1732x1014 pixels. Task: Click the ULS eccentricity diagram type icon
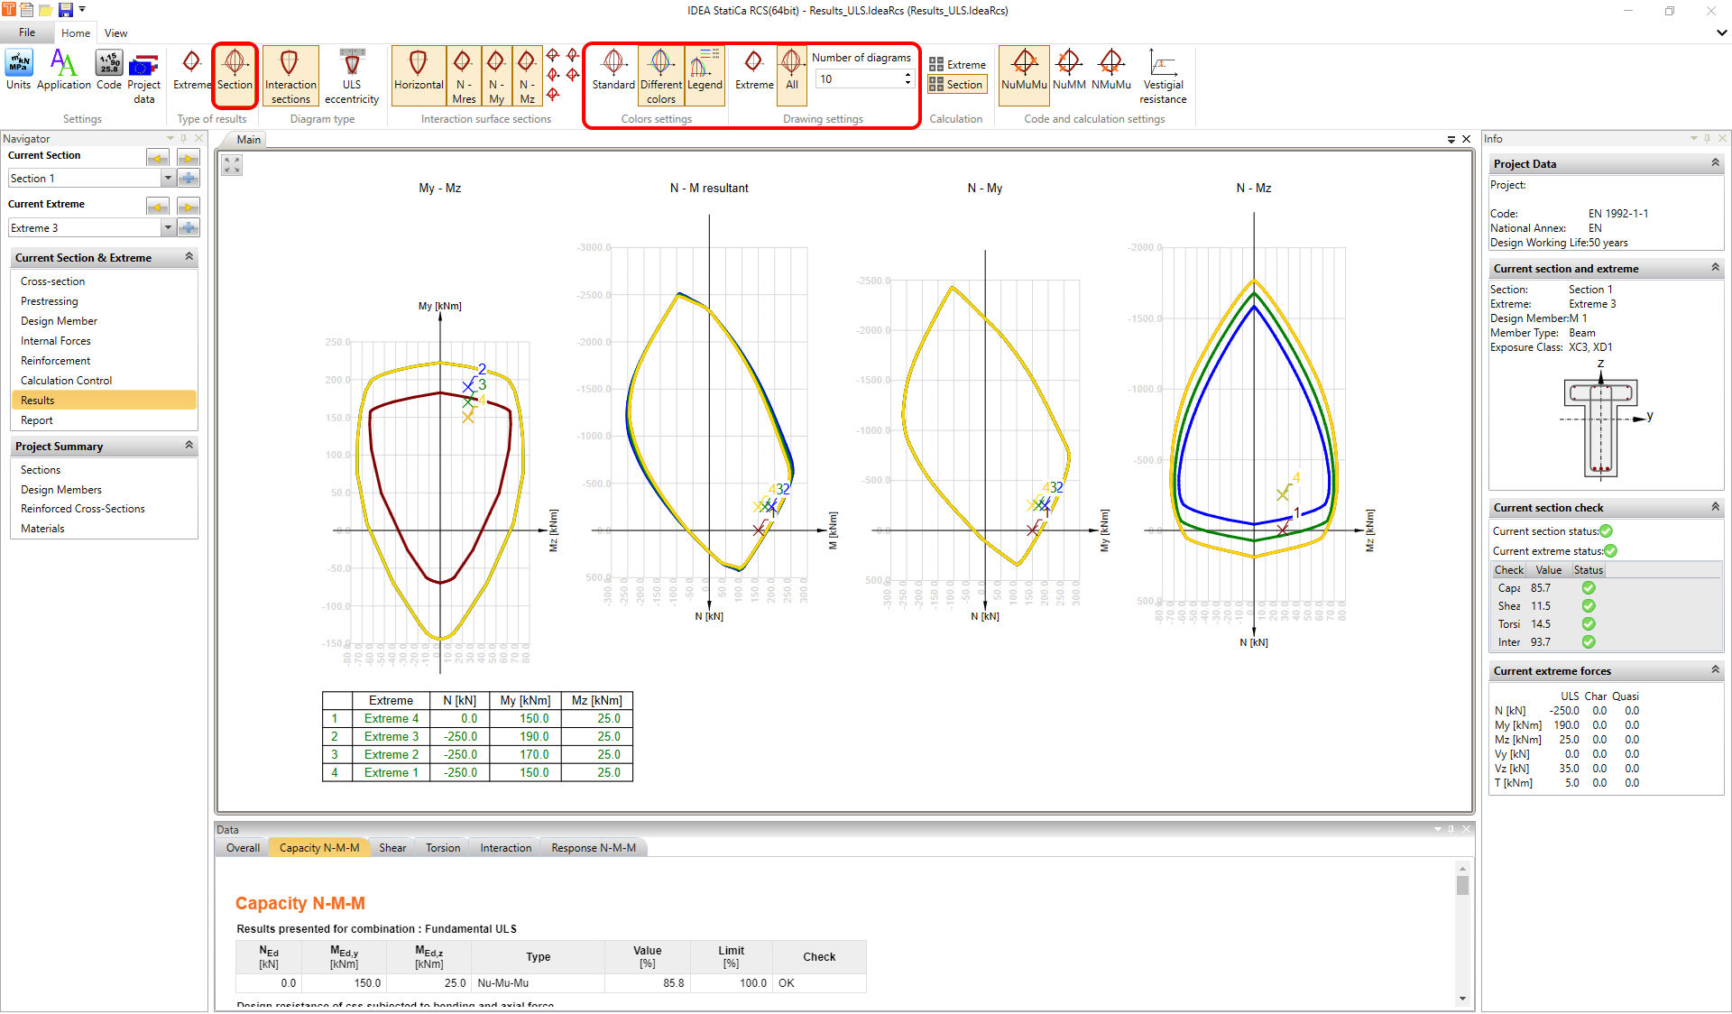click(351, 72)
